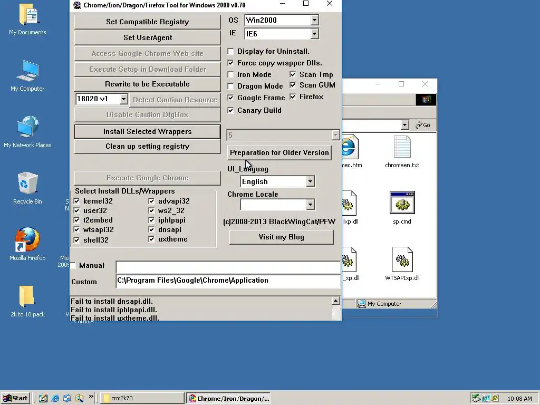Click Preparation for Older Version button
This screenshot has width=540, height=405.
point(279,152)
